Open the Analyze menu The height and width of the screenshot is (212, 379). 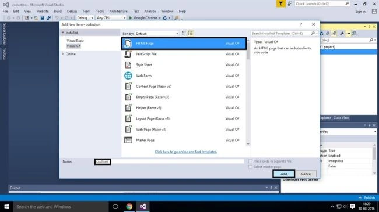pos(150,11)
